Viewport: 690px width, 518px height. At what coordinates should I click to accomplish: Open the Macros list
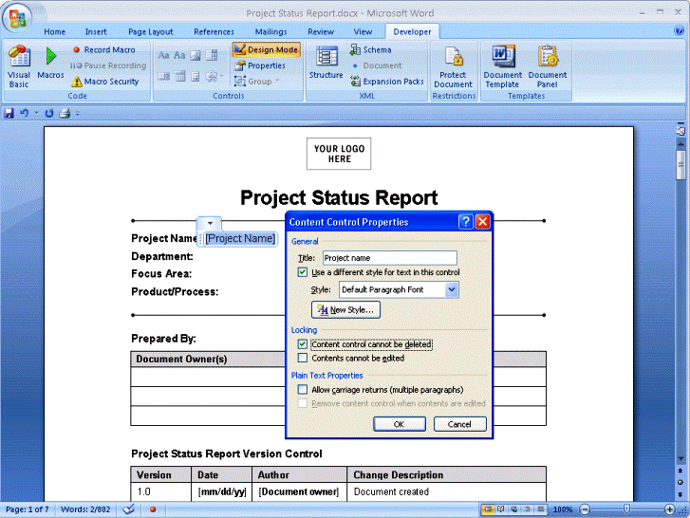[x=50, y=65]
